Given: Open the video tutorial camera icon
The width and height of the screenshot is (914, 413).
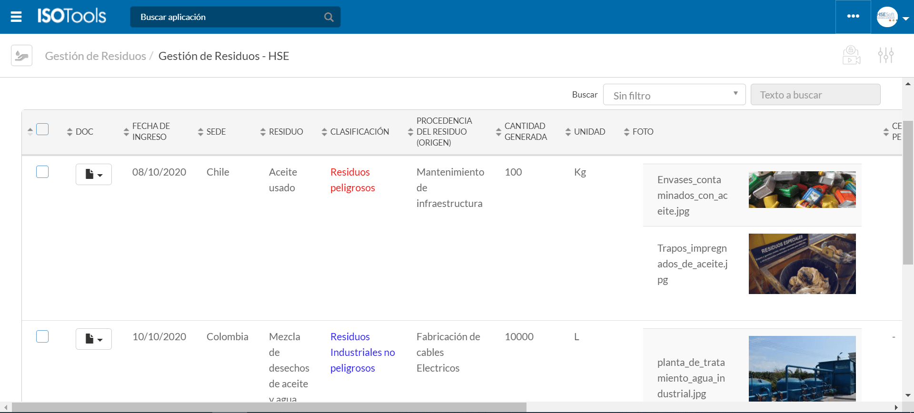Looking at the screenshot, I should pos(851,55).
